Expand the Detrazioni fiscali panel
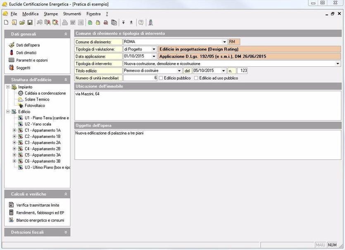This screenshot has height=250, width=345. [66, 232]
